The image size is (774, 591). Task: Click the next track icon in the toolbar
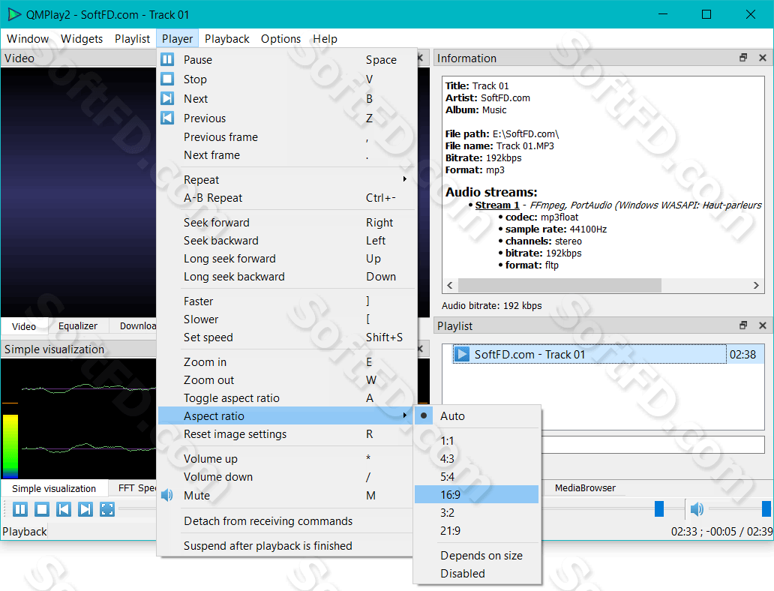(x=85, y=509)
